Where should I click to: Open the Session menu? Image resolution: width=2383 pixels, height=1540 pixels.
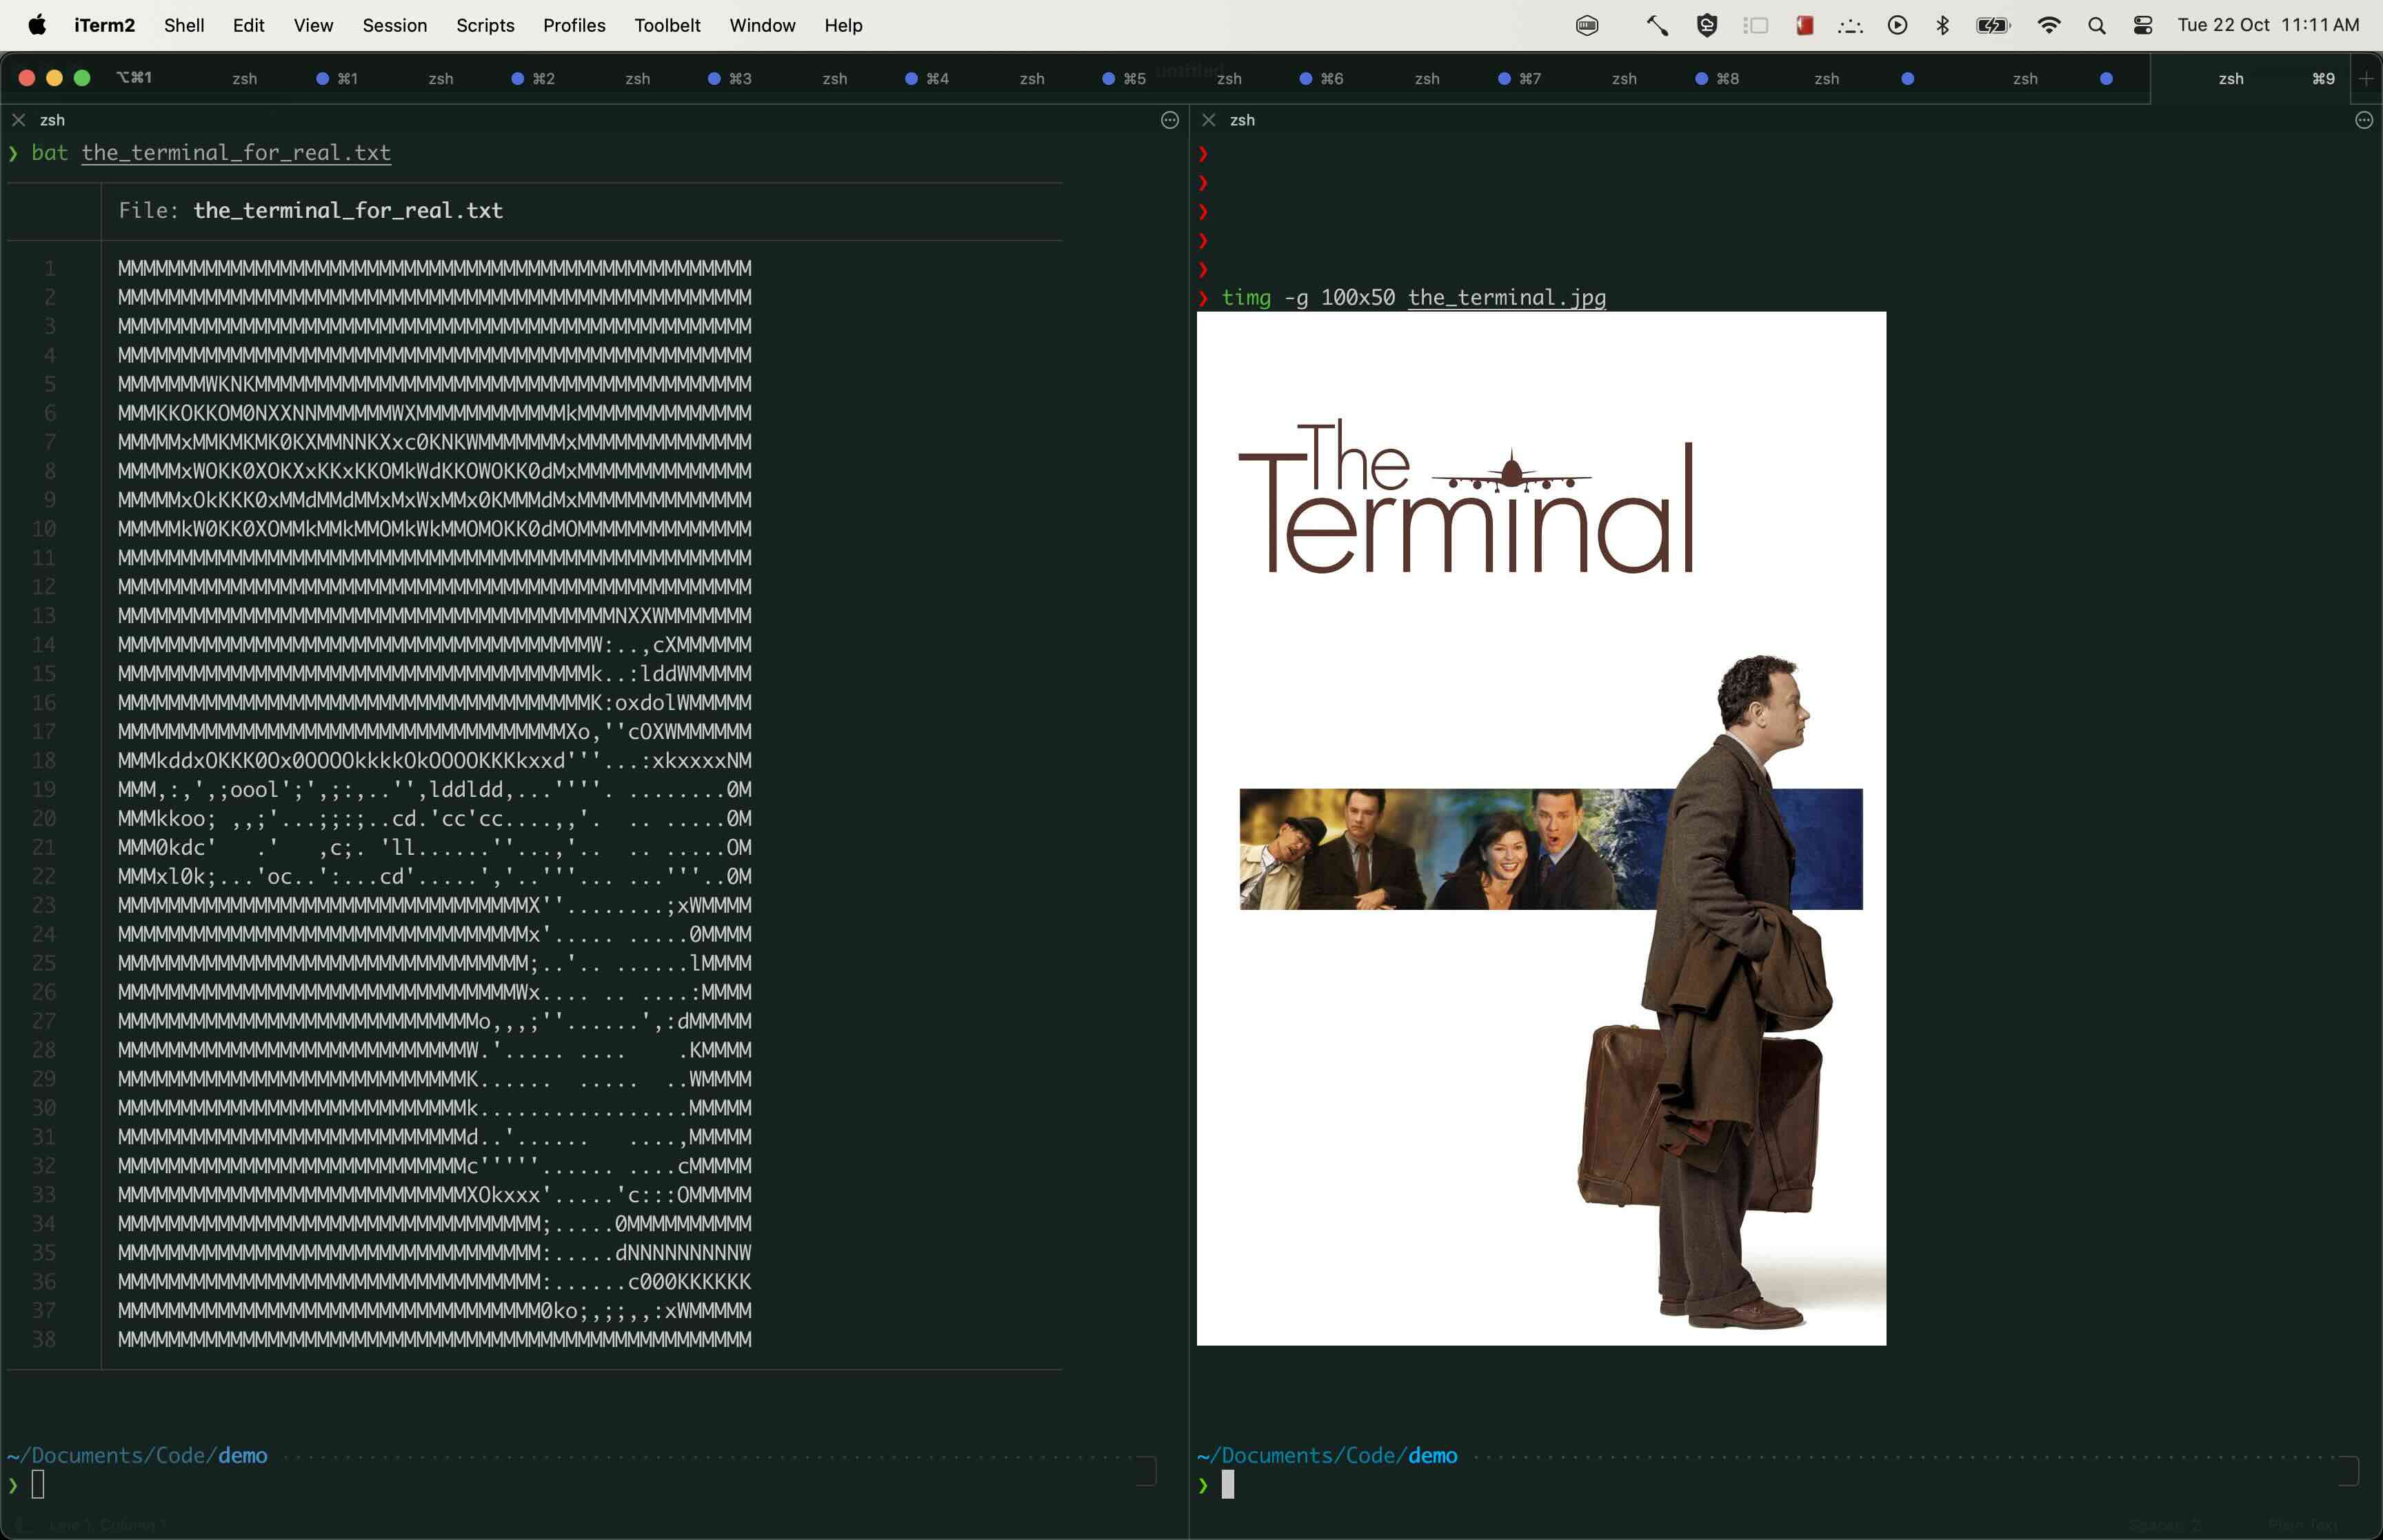pyautogui.click(x=394, y=25)
